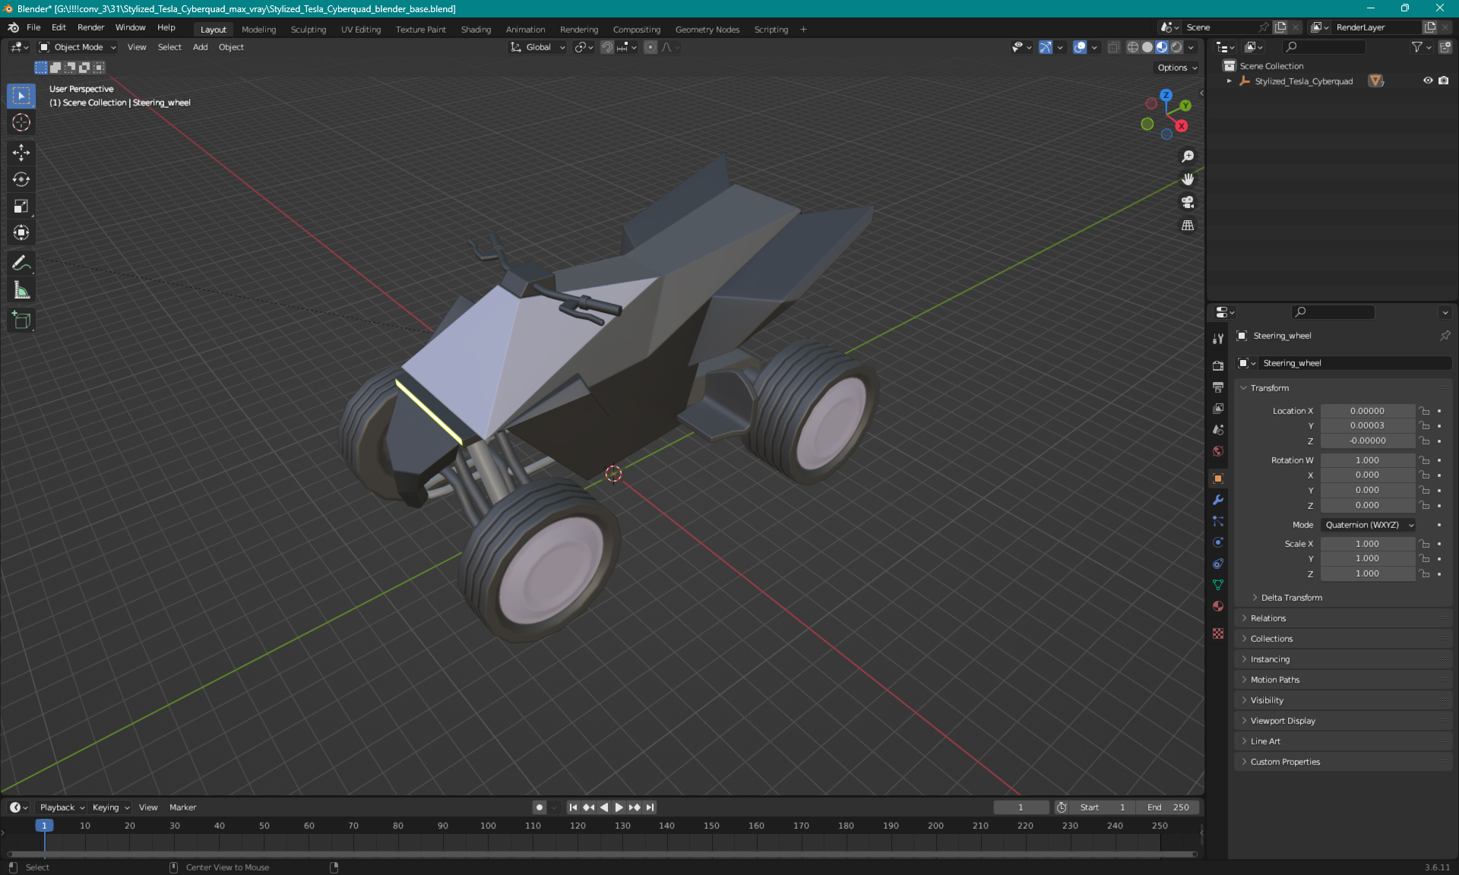Expand Viewport Display panel
The width and height of the screenshot is (1459, 875).
(1283, 721)
